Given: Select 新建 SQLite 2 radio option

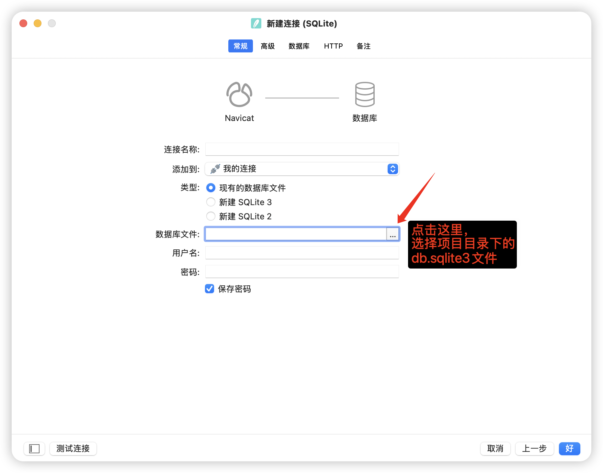Looking at the screenshot, I should pyautogui.click(x=211, y=216).
